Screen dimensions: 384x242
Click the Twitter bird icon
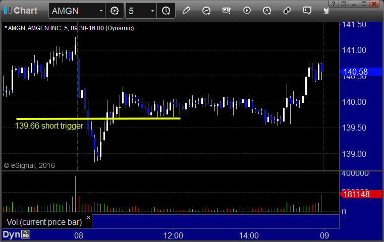tap(326, 11)
